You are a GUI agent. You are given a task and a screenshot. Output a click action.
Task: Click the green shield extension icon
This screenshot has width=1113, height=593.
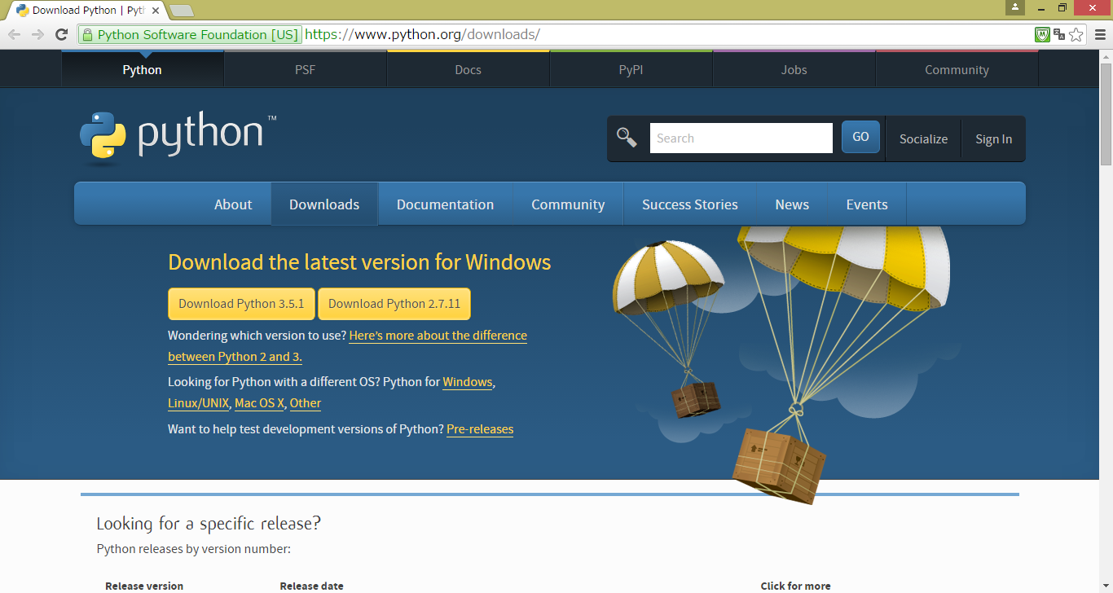1042,34
